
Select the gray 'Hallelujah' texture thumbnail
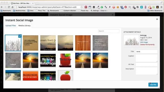coord(13,60)
